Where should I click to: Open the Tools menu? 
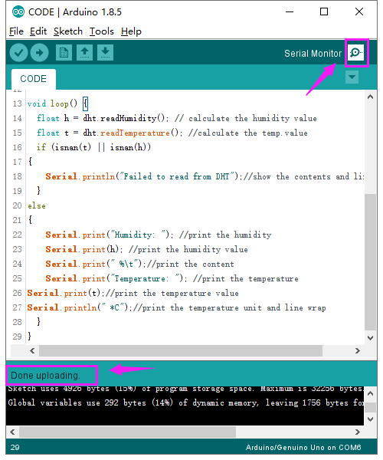click(x=102, y=31)
